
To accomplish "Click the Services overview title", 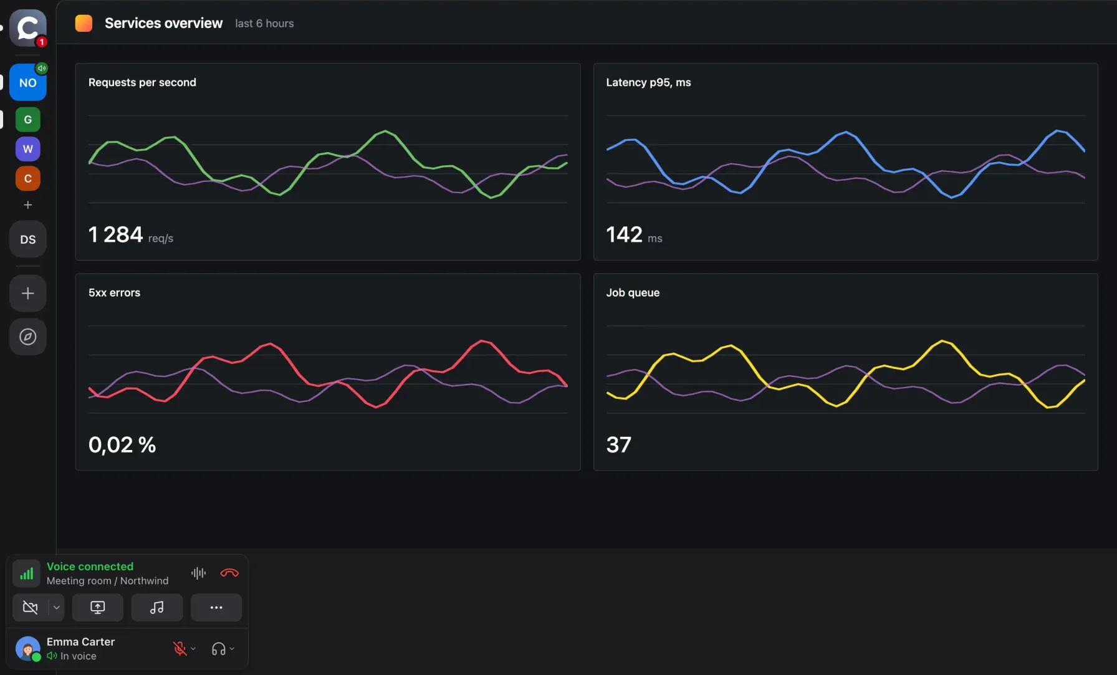I will tap(163, 23).
